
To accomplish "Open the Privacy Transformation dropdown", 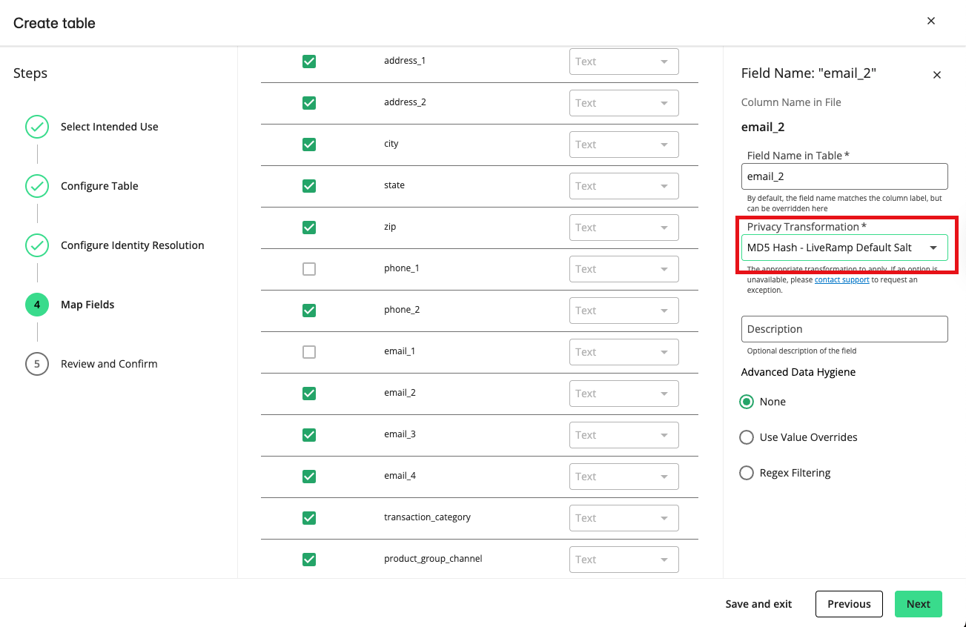I will (x=844, y=247).
